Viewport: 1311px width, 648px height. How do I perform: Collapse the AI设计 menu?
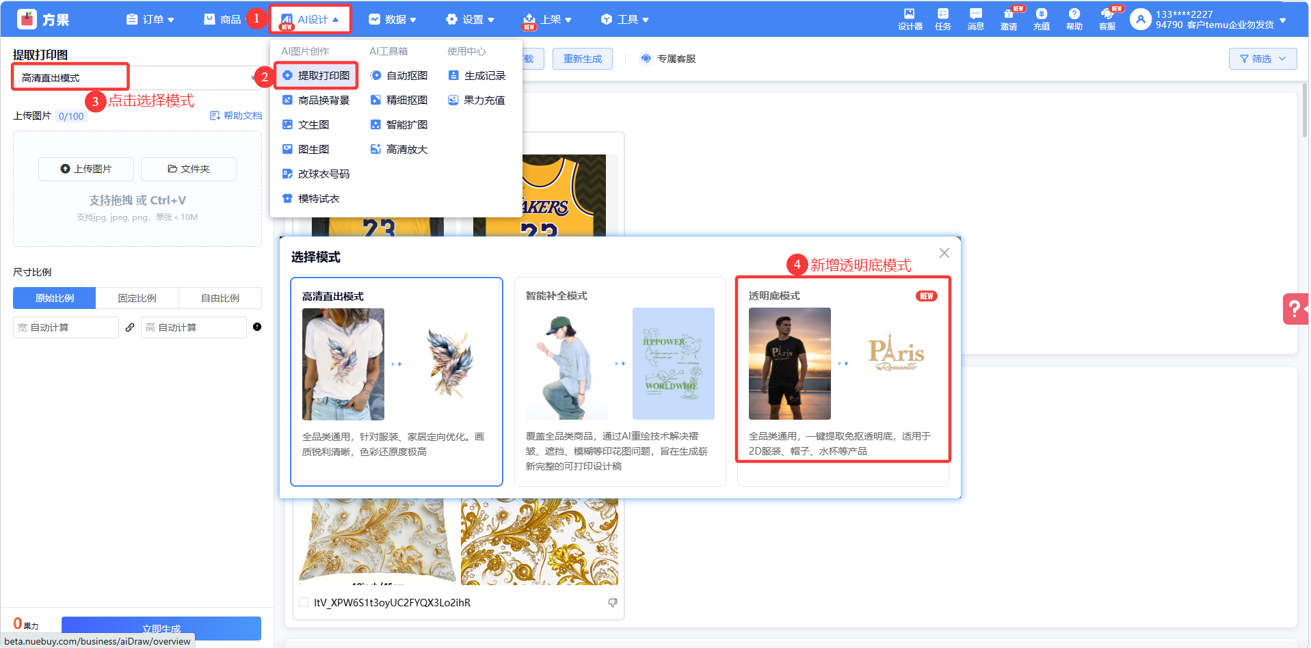coord(310,19)
